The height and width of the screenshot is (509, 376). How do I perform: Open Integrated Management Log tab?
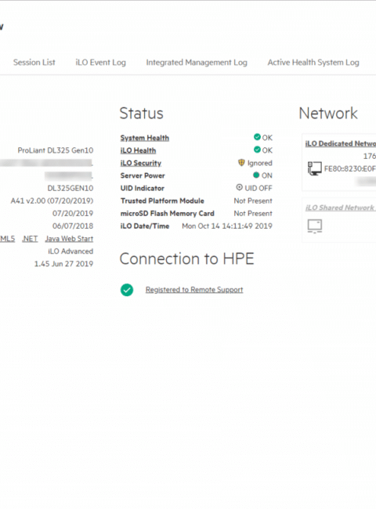coord(197,63)
